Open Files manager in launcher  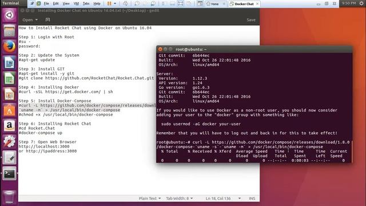click(x=9, y=31)
